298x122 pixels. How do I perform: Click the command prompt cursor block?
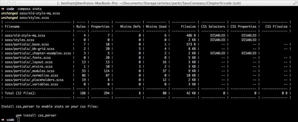coord(18,120)
